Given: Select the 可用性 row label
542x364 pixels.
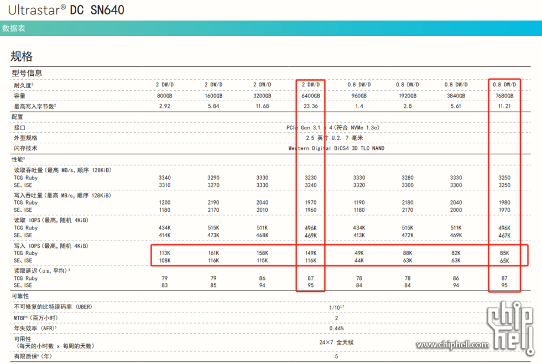Looking at the screenshot, I should 23,339.
